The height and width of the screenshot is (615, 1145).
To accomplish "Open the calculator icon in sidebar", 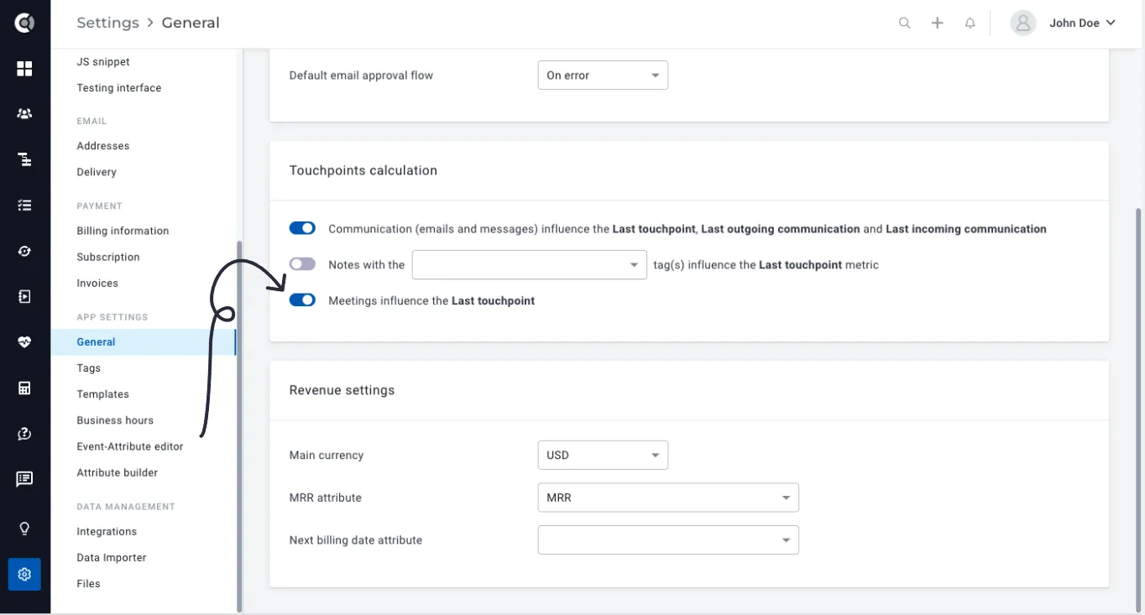I will tap(24, 388).
